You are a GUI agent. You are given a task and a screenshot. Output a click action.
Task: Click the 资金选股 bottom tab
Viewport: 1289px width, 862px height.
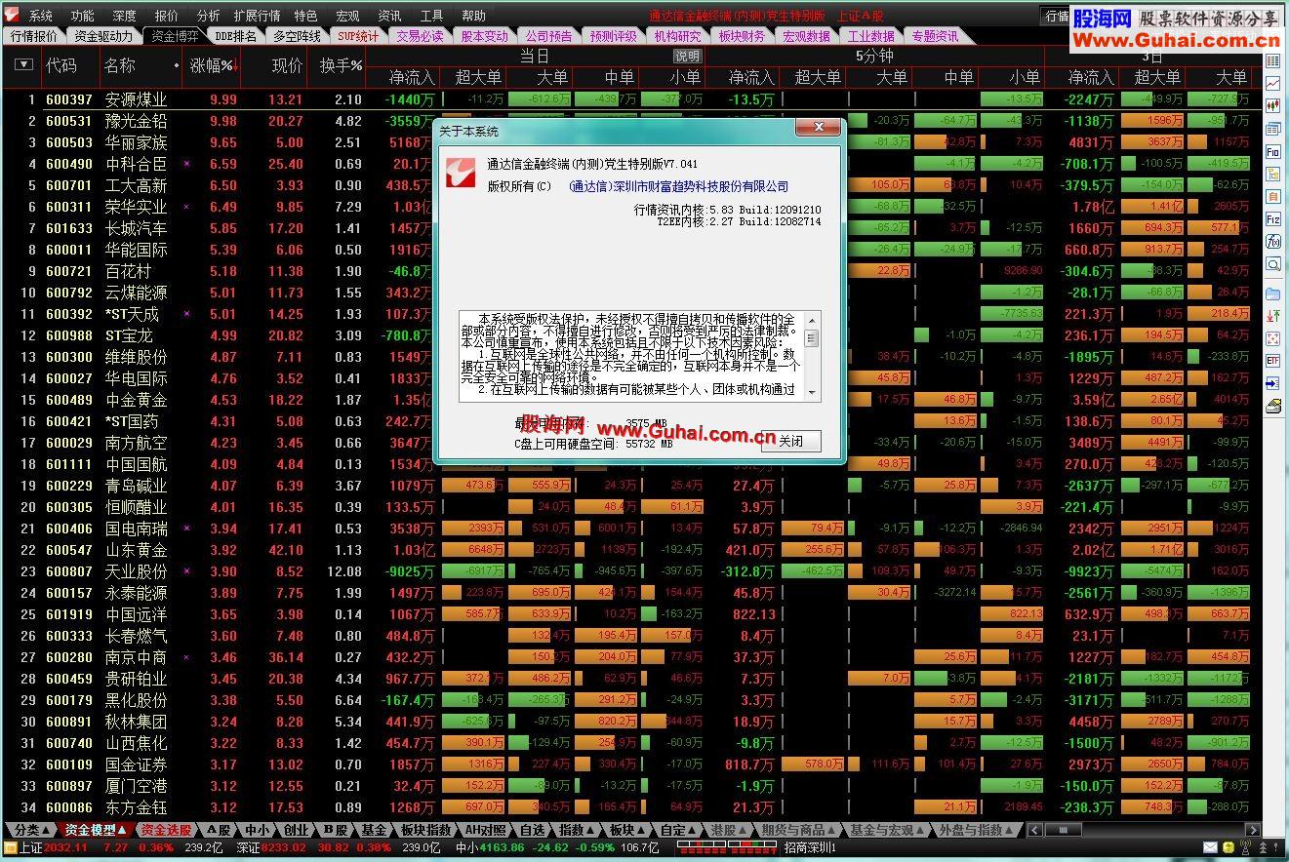point(165,830)
